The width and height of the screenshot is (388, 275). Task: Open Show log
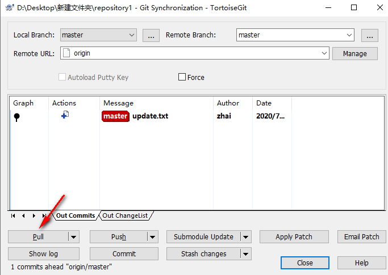point(44,254)
